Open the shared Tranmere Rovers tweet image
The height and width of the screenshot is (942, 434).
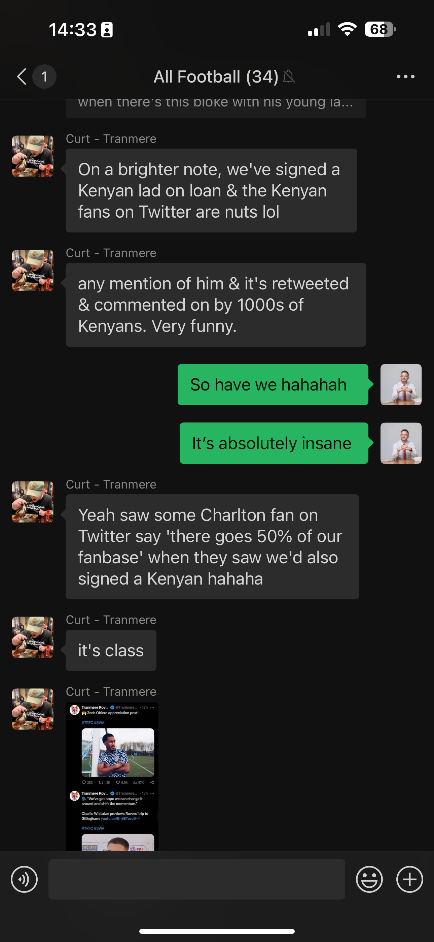(112, 776)
